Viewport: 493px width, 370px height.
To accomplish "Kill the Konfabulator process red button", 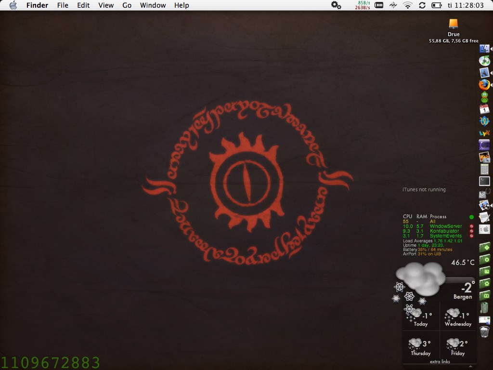I will pos(471,231).
